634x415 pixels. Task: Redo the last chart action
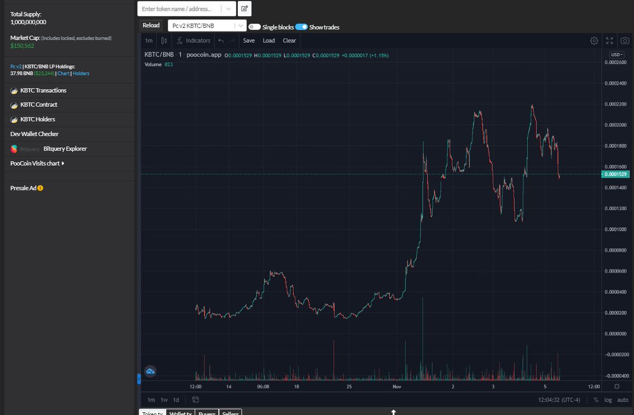(x=232, y=41)
